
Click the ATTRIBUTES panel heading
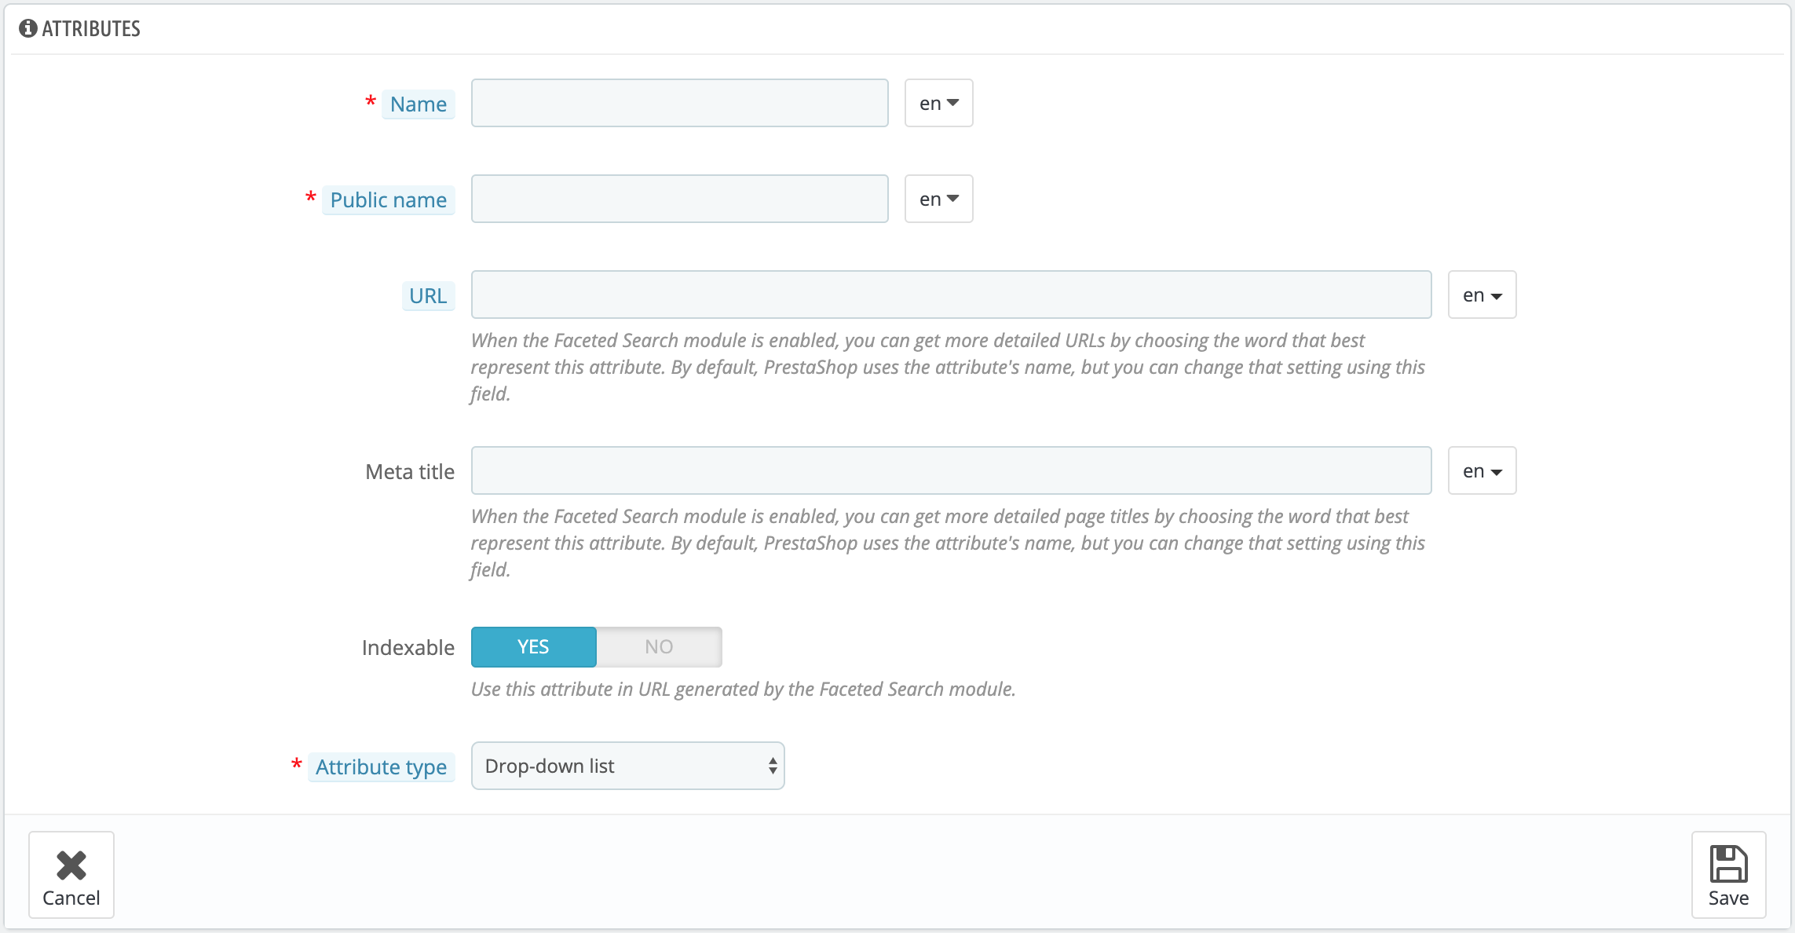(x=91, y=29)
